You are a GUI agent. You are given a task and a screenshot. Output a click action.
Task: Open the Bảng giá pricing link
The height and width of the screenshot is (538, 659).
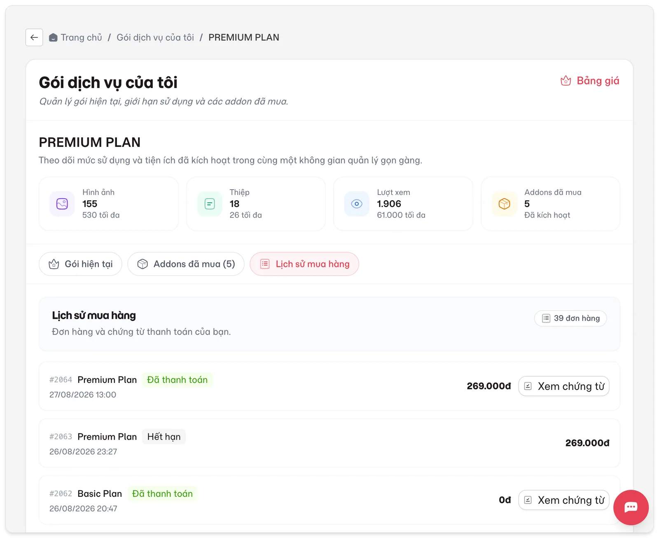tap(590, 81)
